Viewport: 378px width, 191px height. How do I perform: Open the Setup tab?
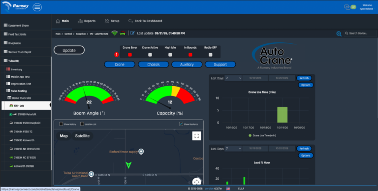point(112,21)
